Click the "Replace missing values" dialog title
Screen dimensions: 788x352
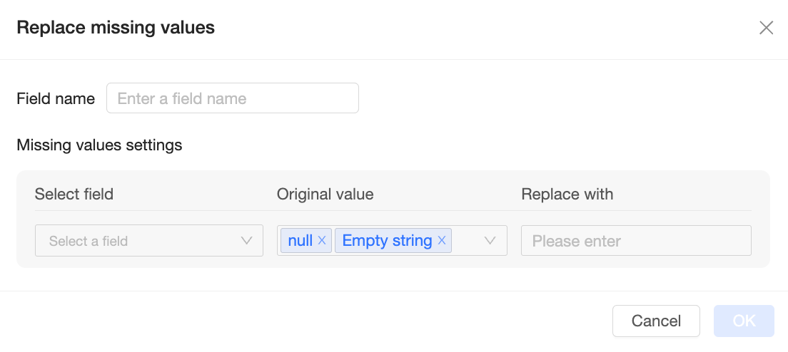(x=116, y=28)
